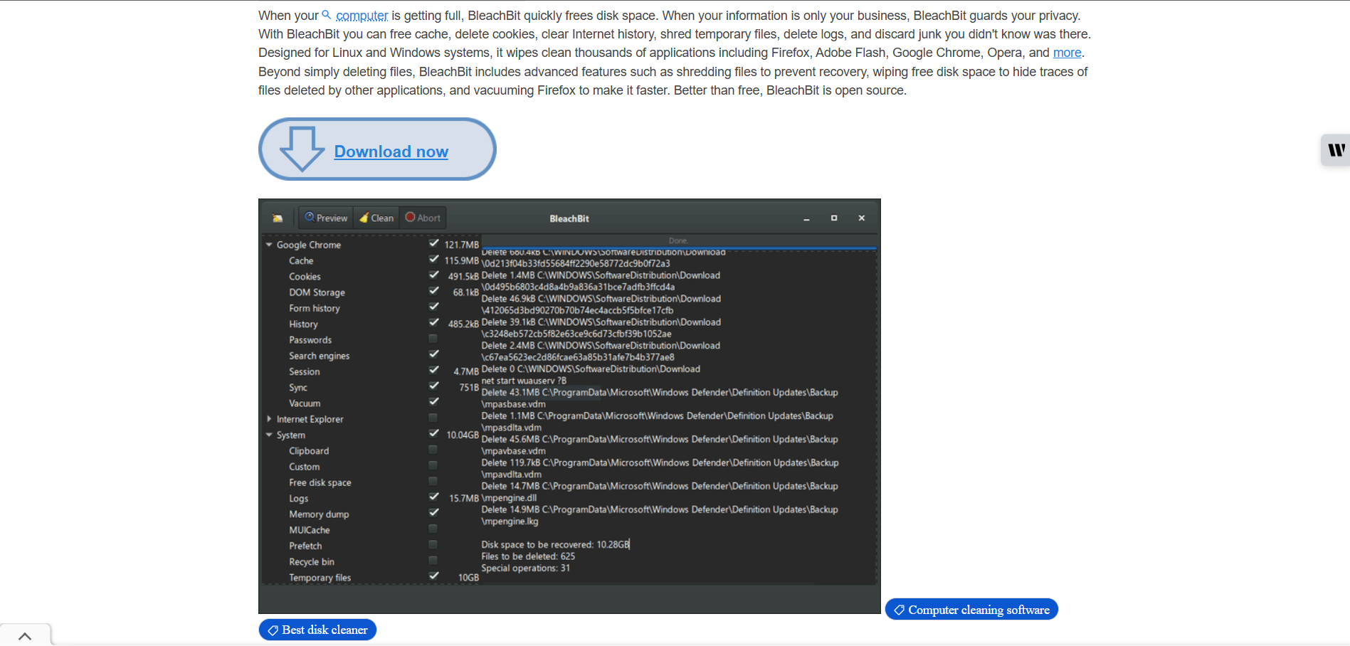Enable the Recycle bin checkbox
1350x646 pixels.
pyautogui.click(x=433, y=560)
